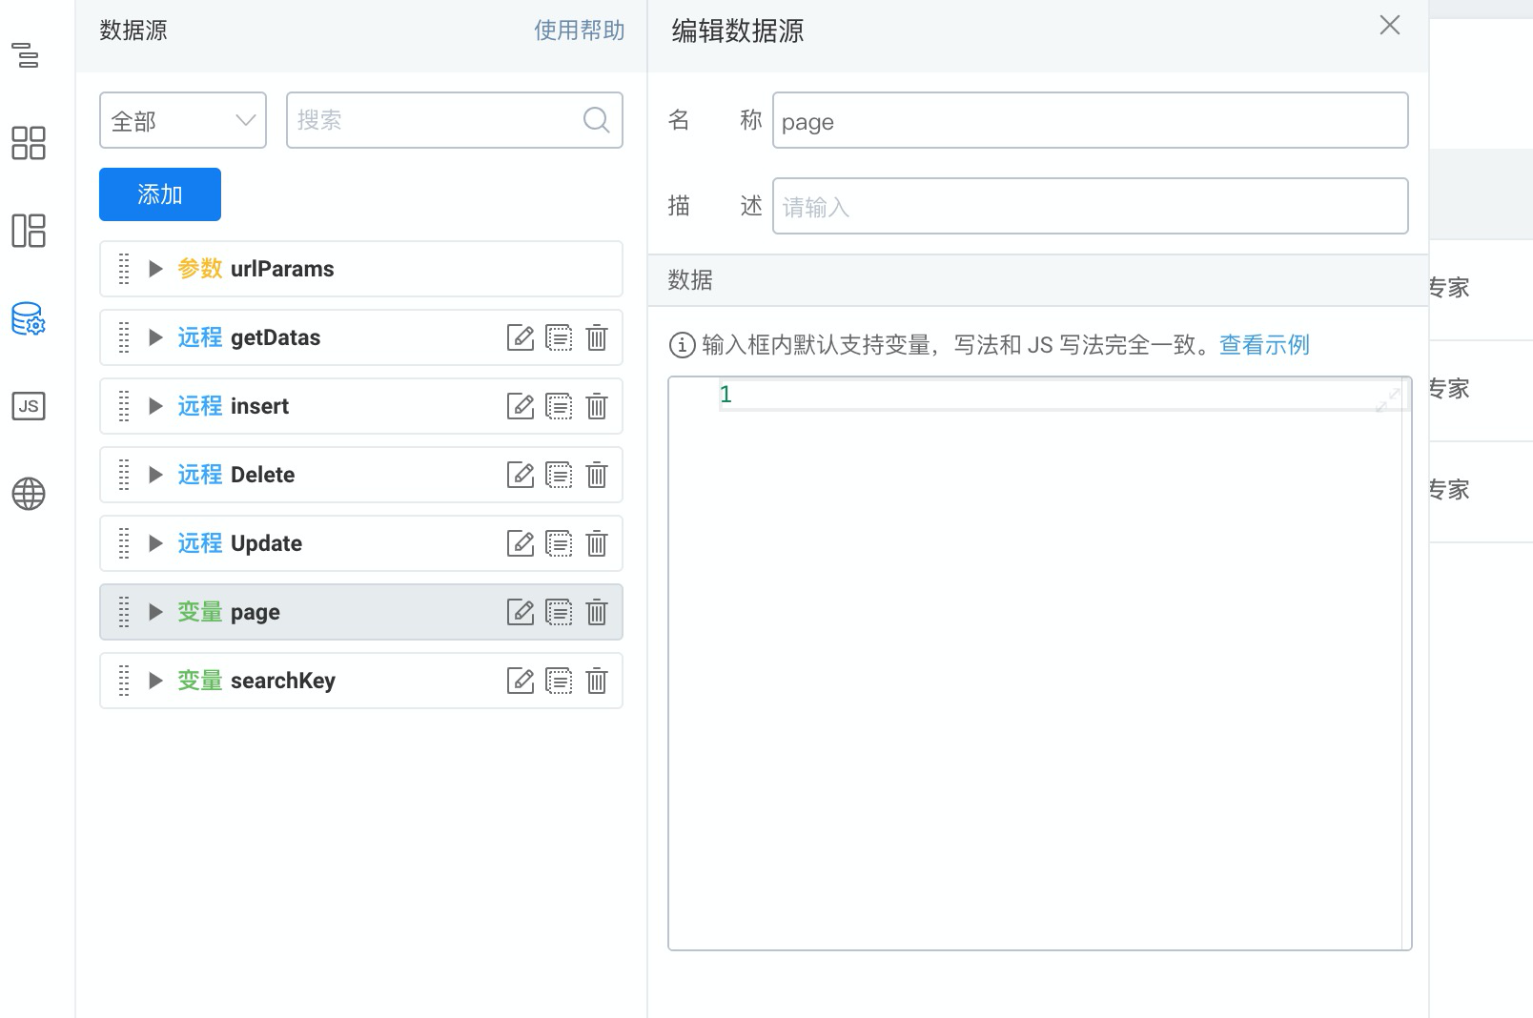Expand the page variable item
The image size is (1533, 1018).
tap(156, 612)
